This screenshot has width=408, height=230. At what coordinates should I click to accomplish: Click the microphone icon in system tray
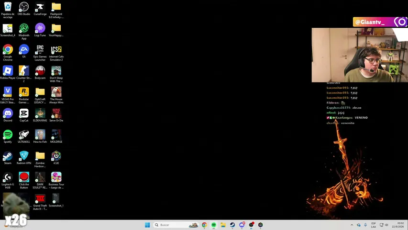coord(365,225)
